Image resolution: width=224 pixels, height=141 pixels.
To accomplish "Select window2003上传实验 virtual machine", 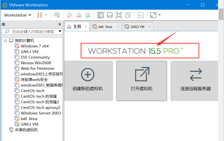I will click(42, 74).
